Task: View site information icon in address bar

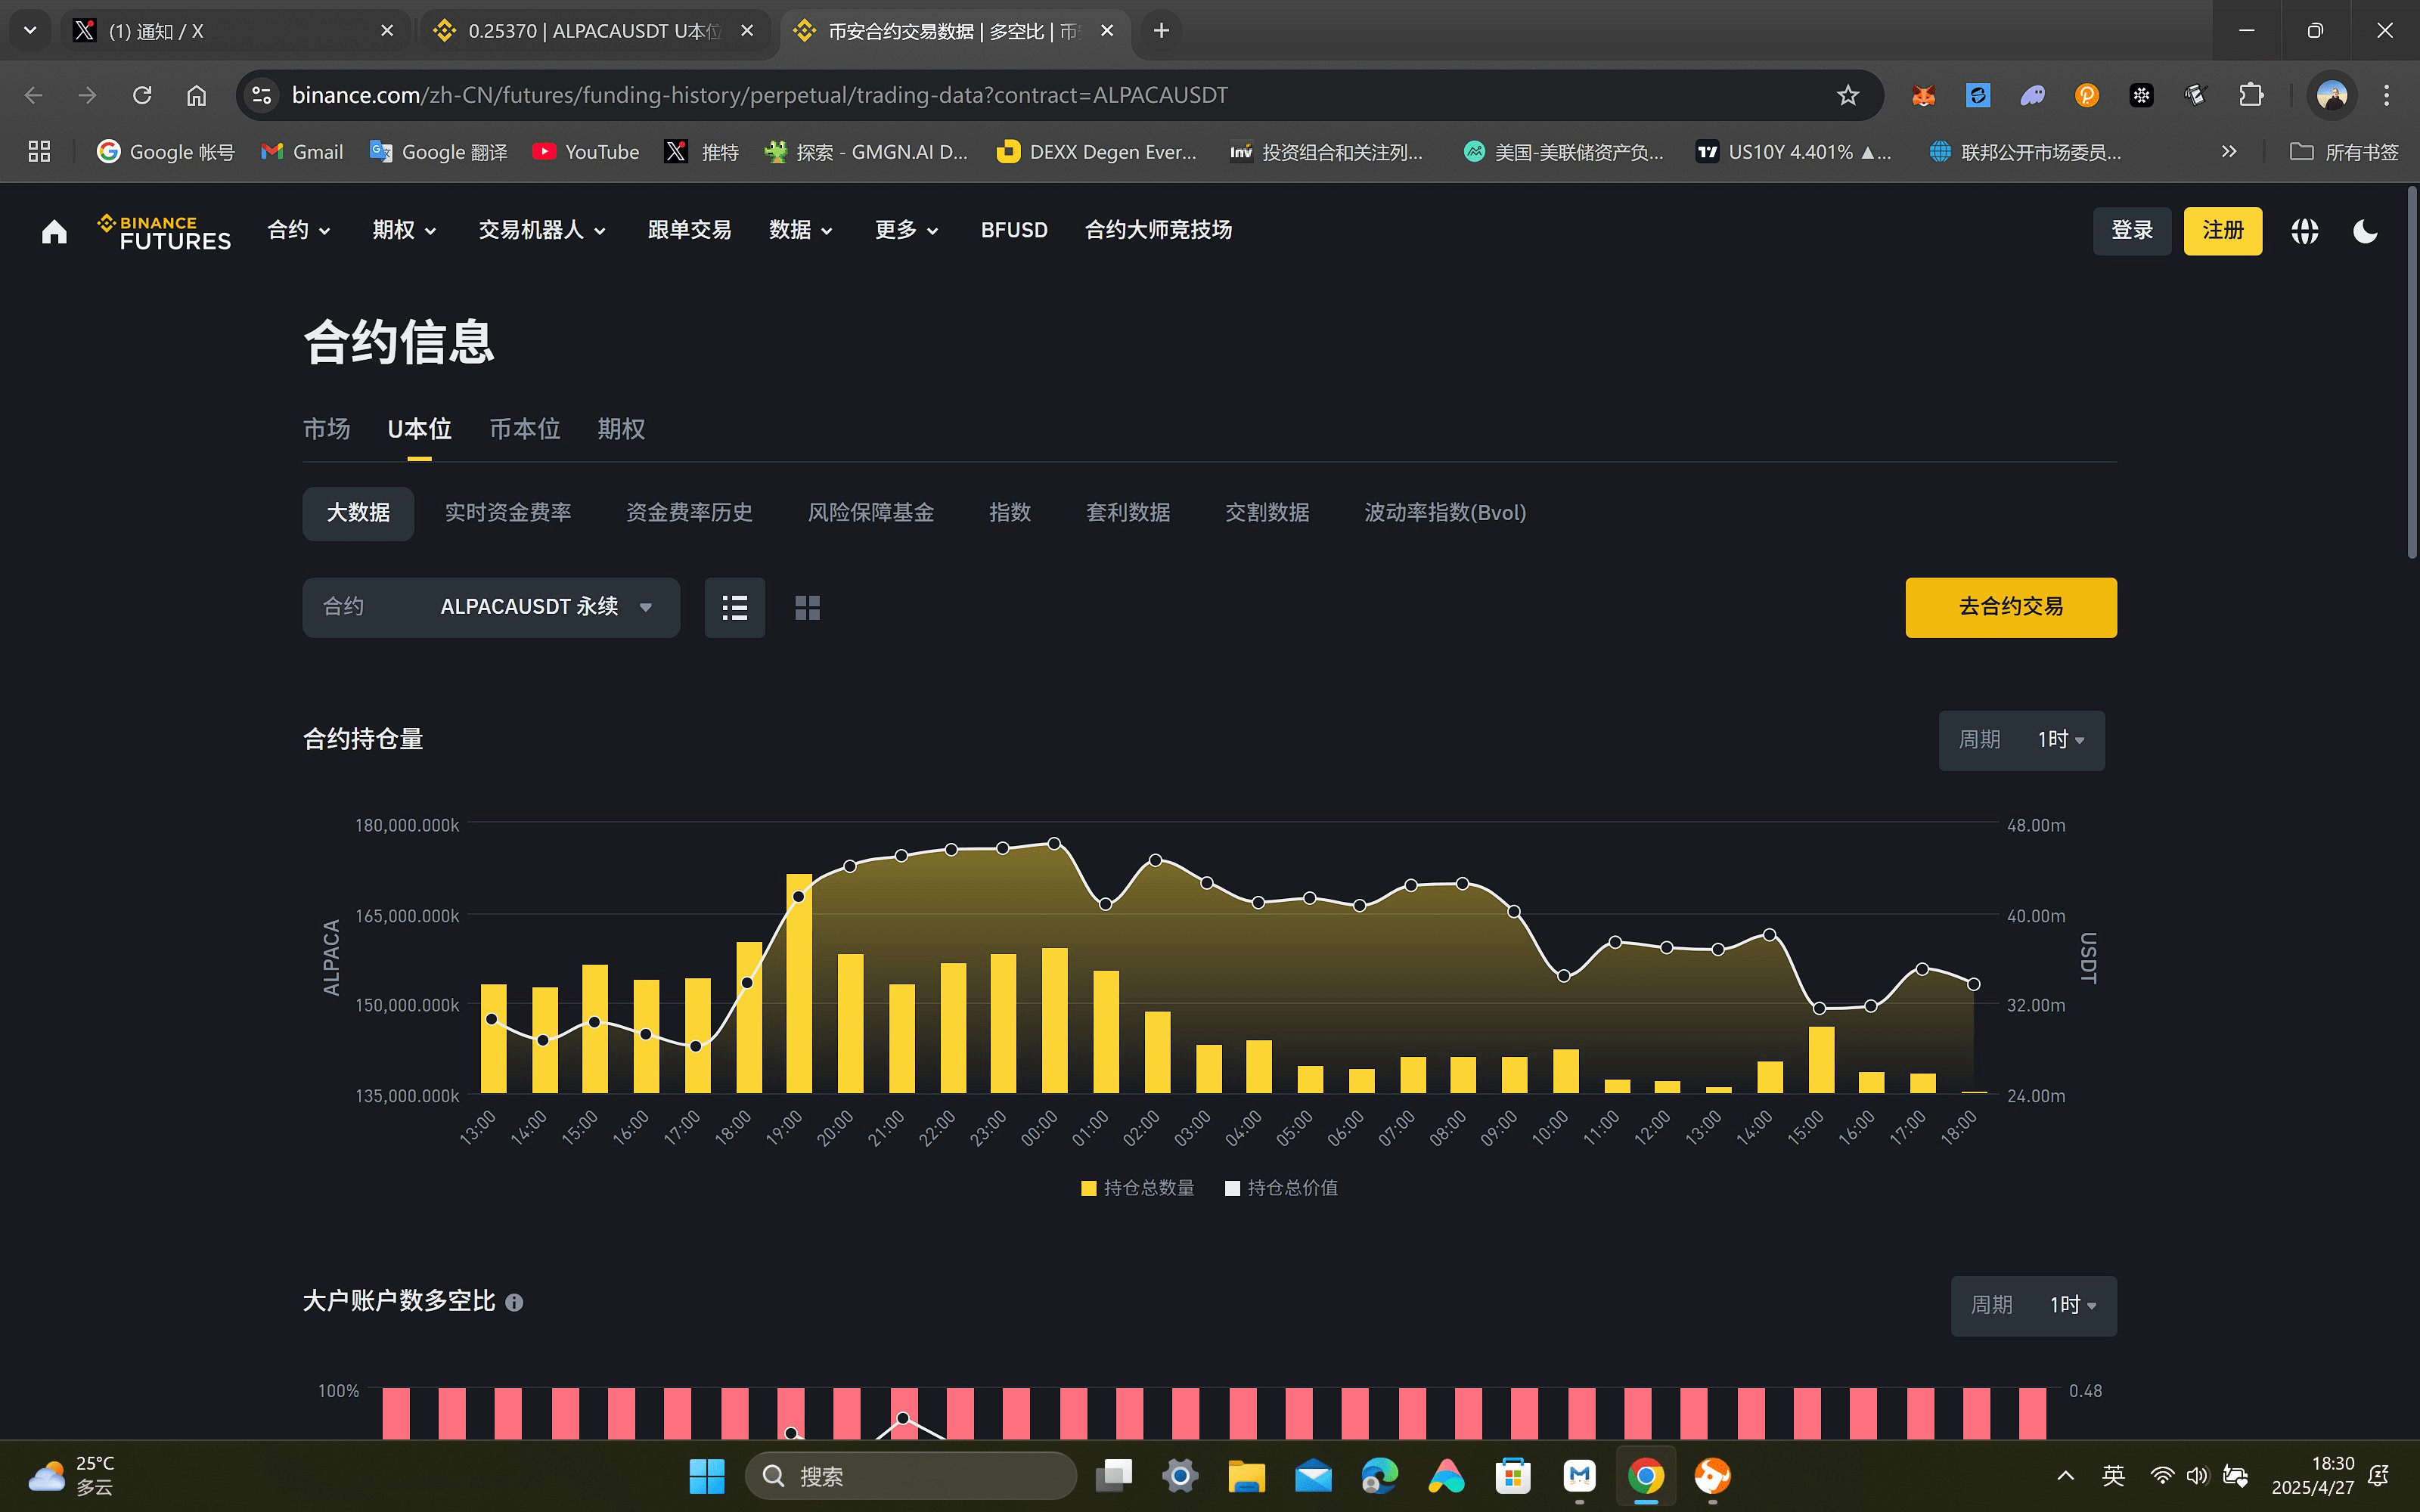Action: click(x=261, y=95)
